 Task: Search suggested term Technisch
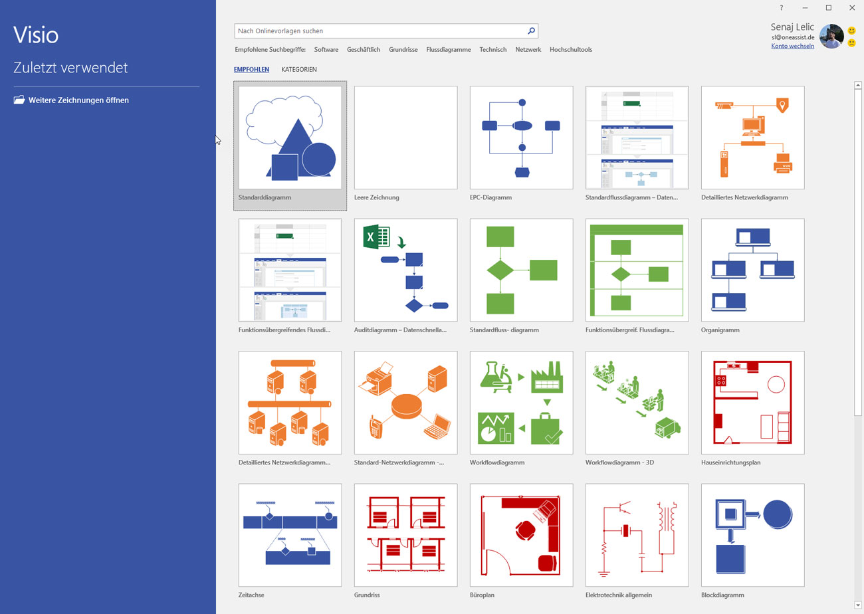coord(493,50)
